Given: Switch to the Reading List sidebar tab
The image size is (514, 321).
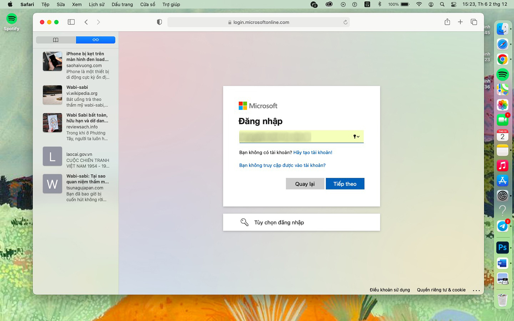Looking at the screenshot, I should 96,40.
